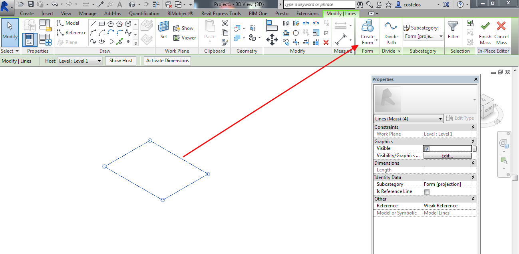Click the Rotate tool
Screen dimensions: 519x254
pos(296,33)
